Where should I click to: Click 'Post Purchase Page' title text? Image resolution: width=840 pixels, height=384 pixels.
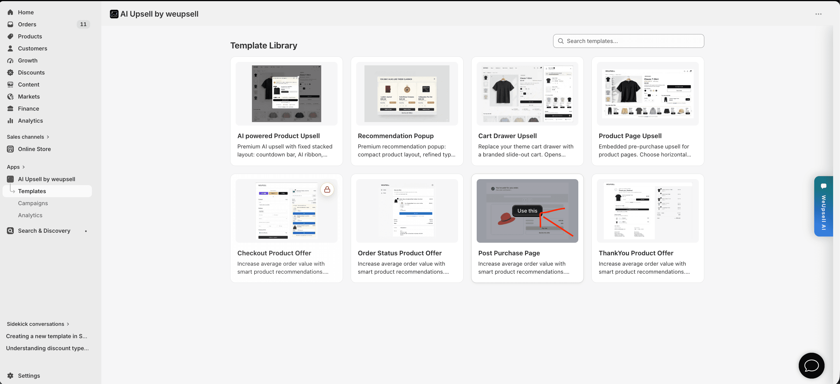click(509, 253)
